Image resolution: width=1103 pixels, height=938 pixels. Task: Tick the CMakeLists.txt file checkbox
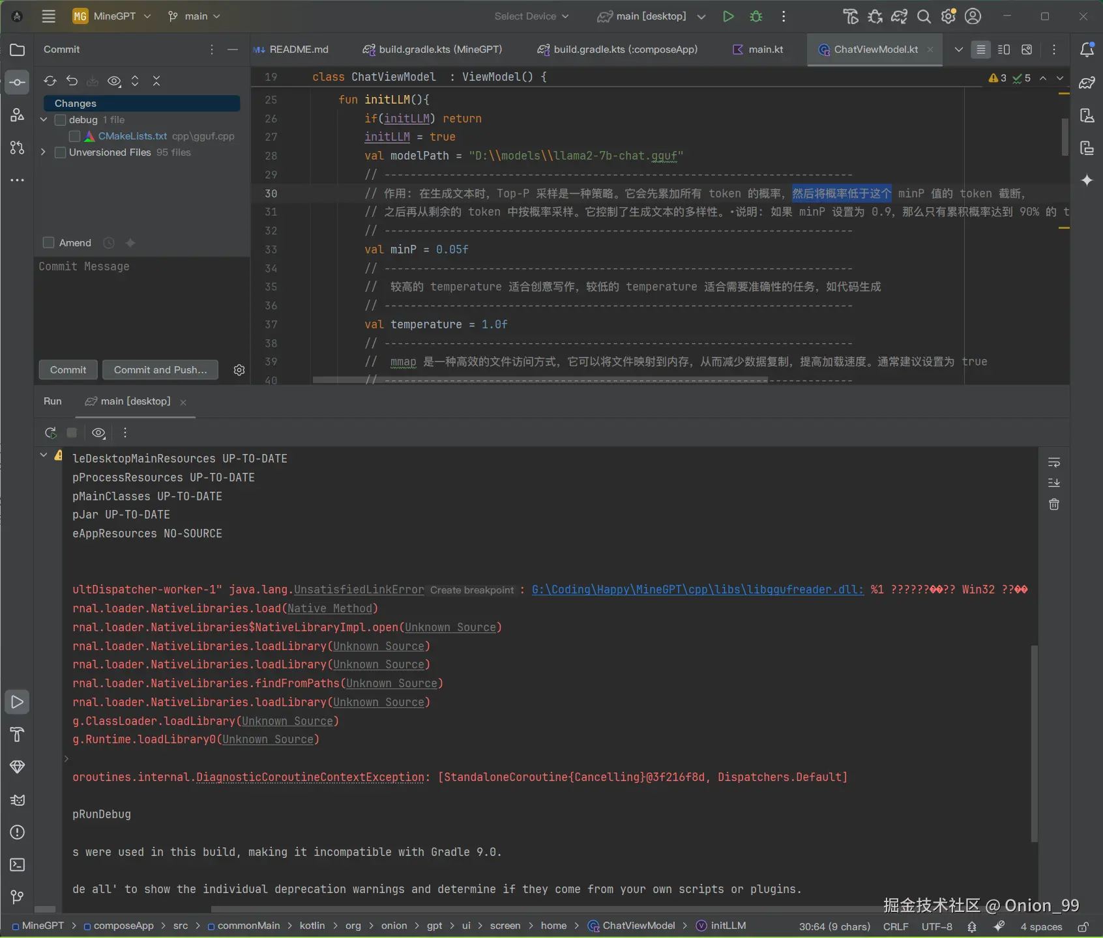[x=74, y=136]
